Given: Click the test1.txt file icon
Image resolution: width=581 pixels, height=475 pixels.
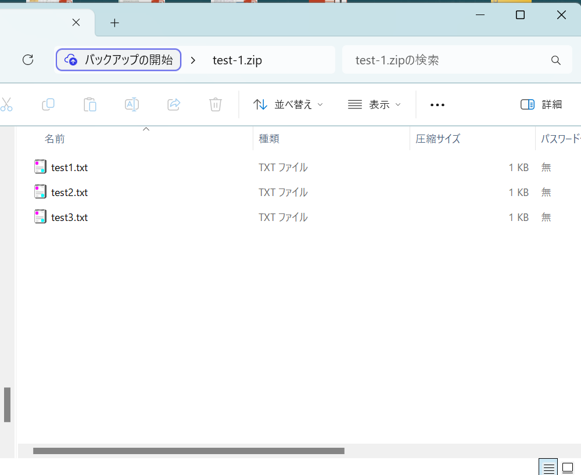Looking at the screenshot, I should pyautogui.click(x=40, y=166).
